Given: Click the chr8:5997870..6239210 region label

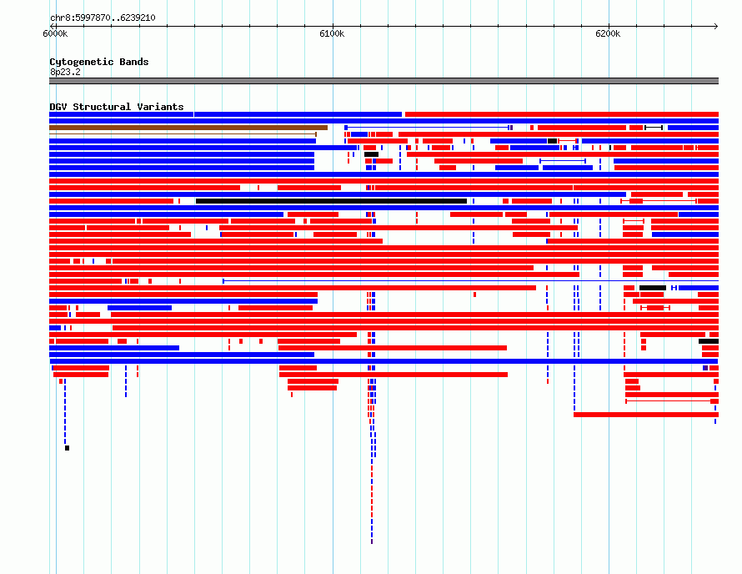Looking at the screenshot, I should (103, 18).
